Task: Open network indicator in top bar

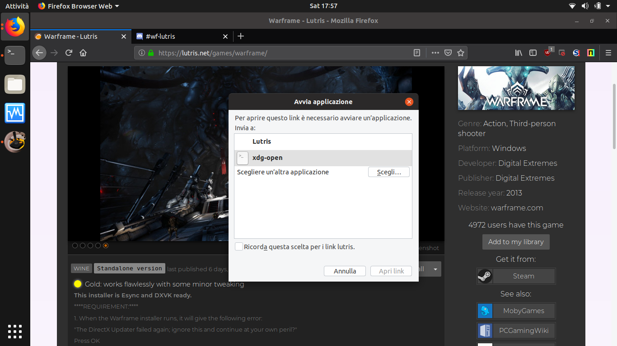Action: 572,6
